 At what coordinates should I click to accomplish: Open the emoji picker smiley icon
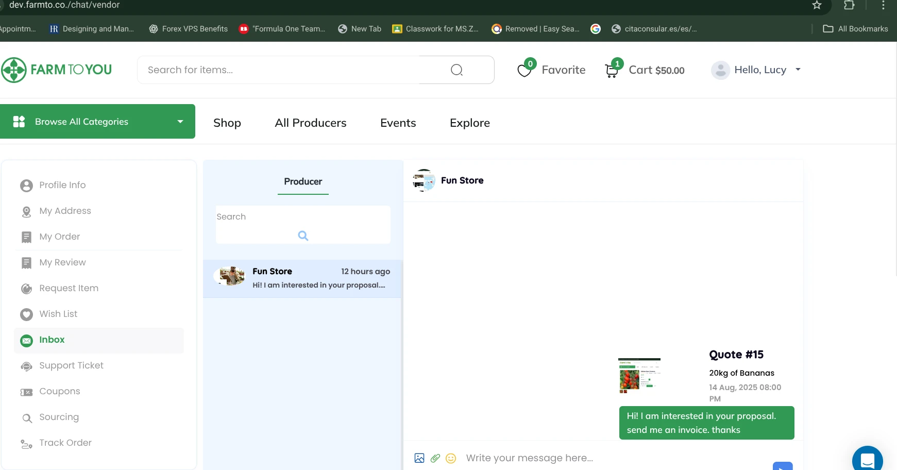coord(451,458)
